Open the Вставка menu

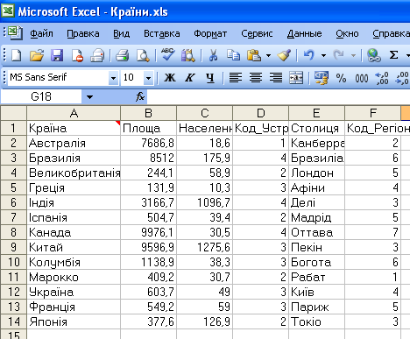click(161, 33)
